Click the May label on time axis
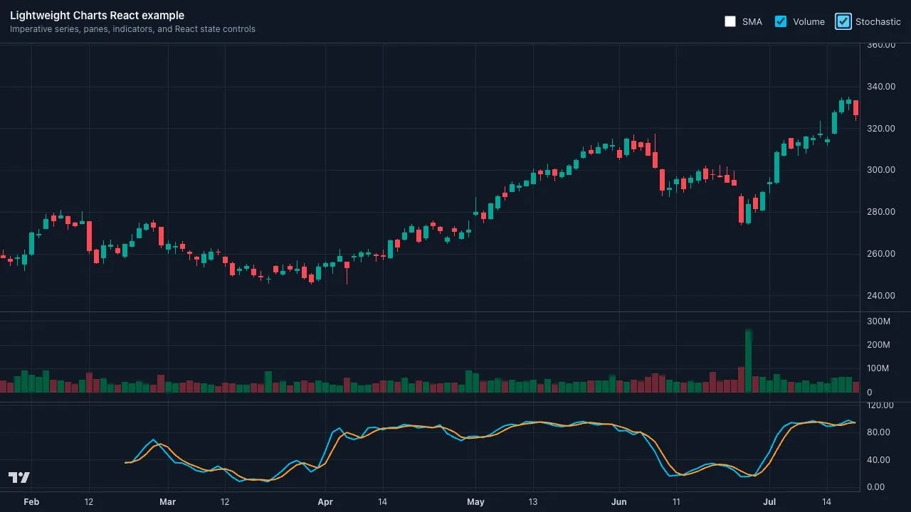Image resolution: width=911 pixels, height=512 pixels. point(475,502)
